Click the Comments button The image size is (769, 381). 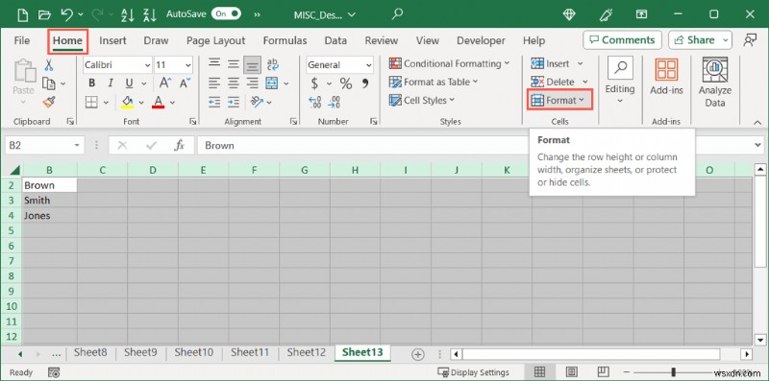click(x=622, y=40)
